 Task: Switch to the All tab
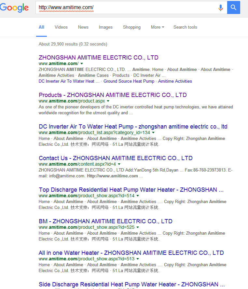41,27
